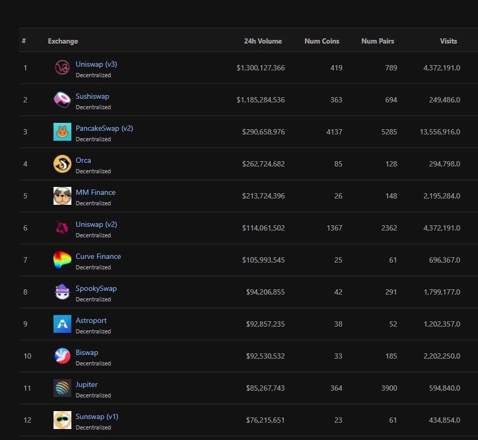This screenshot has width=478, height=440.
Task: Click the 419 coins count for Uniswap (v3)
Action: pos(336,68)
